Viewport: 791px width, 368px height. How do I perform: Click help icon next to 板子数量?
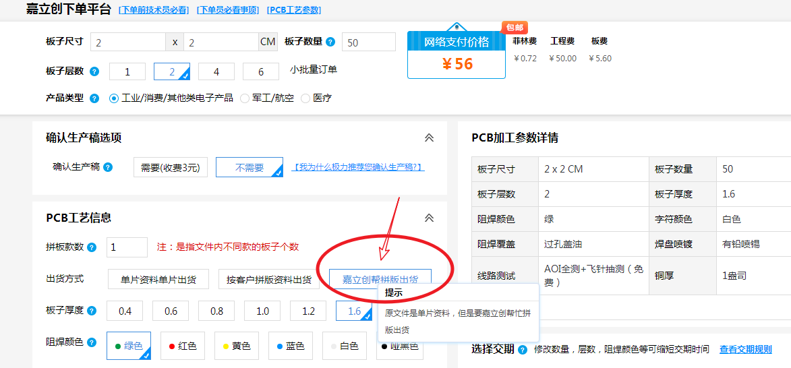pyautogui.click(x=330, y=42)
